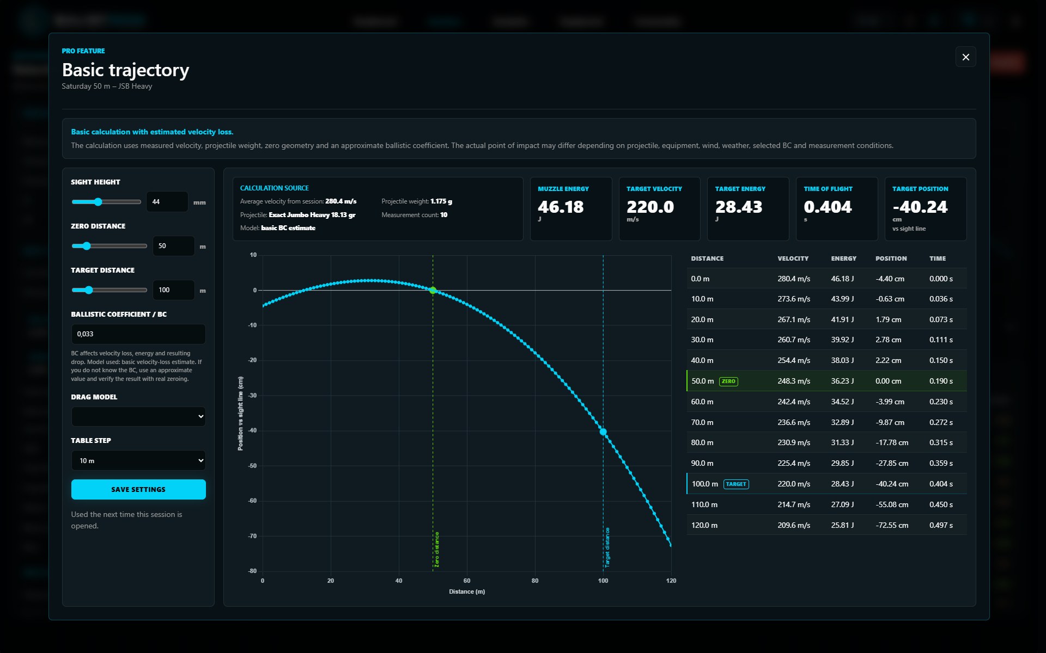
Task: Click the green zero point on chart
Action: [433, 291]
